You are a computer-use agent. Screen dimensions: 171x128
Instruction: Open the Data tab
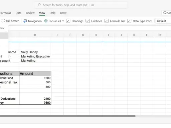point(18,13)
